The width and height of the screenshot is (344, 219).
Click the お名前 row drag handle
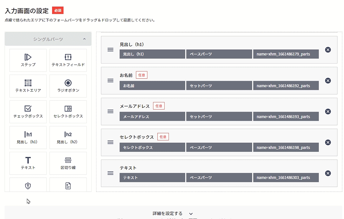(x=110, y=81)
